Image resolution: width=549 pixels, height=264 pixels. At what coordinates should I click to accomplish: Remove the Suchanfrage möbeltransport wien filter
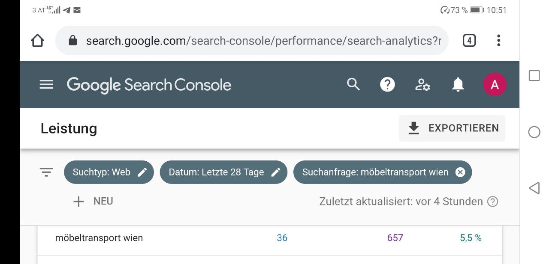click(x=460, y=172)
